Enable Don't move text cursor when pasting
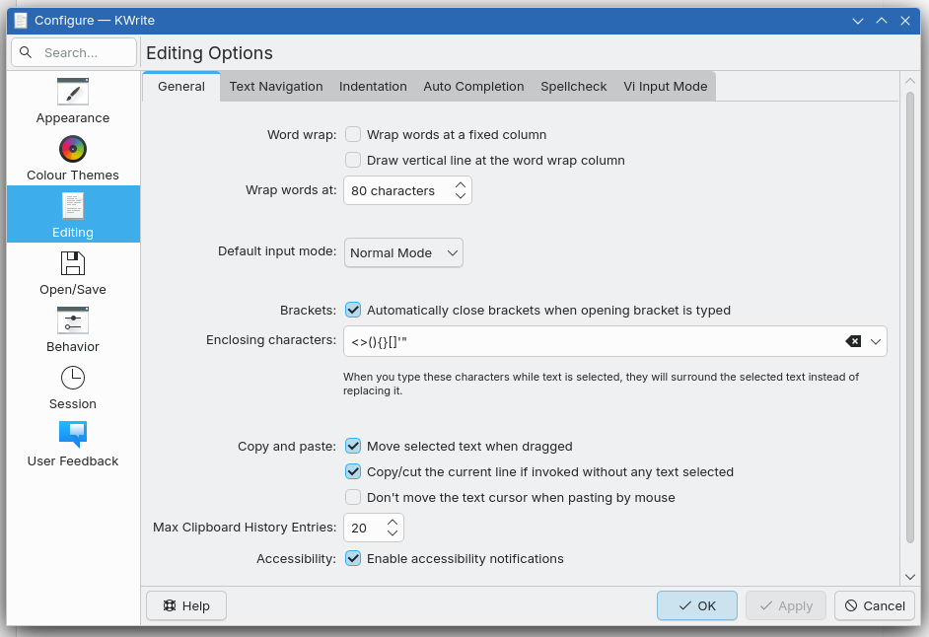 (x=353, y=497)
